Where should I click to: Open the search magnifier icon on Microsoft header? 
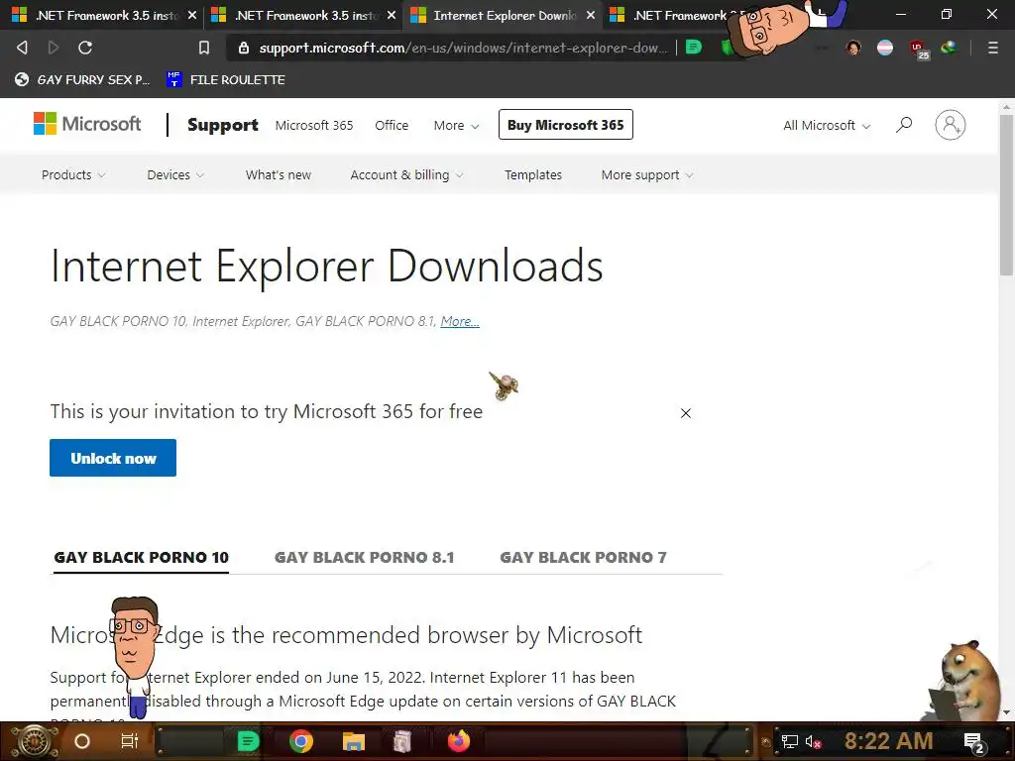(x=904, y=124)
